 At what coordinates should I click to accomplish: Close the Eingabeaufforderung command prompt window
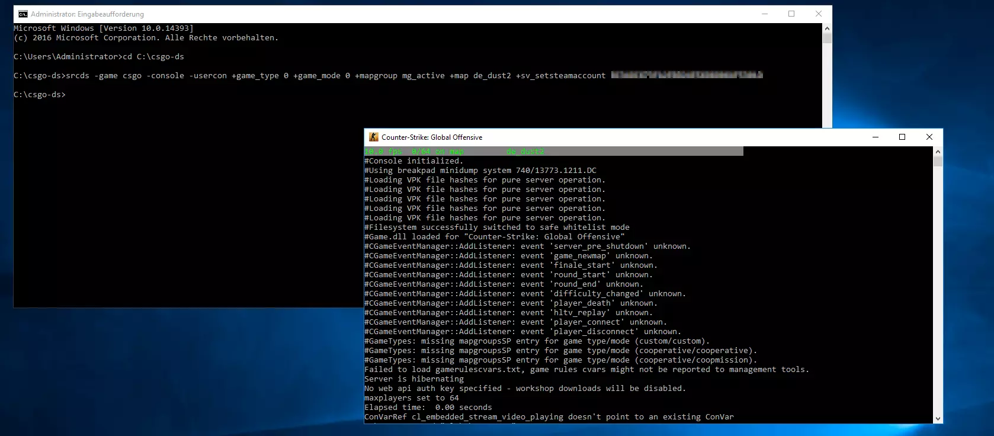coord(819,14)
